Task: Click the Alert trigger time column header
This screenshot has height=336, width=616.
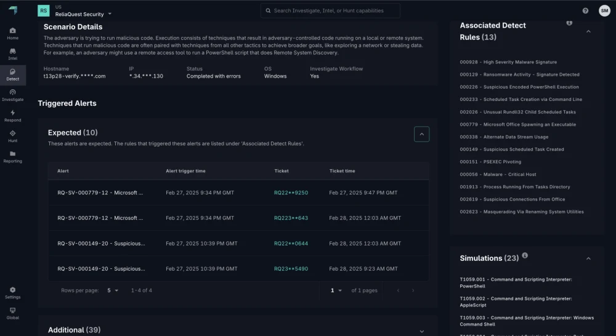Action: point(185,171)
